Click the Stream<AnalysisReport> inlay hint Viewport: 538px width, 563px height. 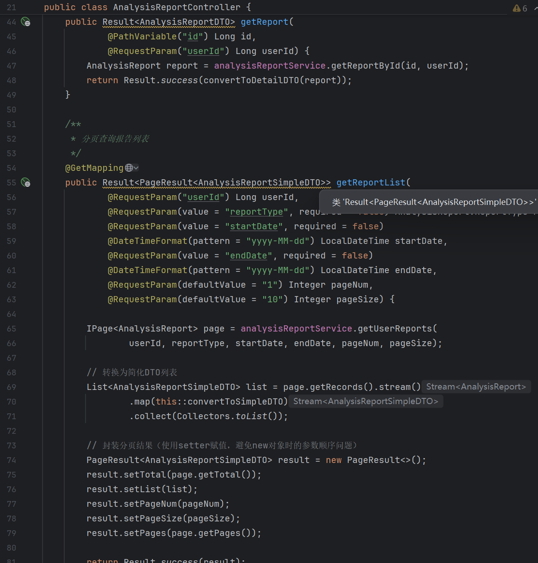(x=476, y=387)
